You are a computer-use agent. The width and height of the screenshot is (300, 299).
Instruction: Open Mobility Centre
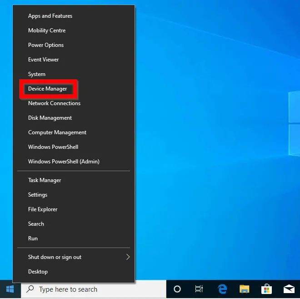[x=47, y=30]
